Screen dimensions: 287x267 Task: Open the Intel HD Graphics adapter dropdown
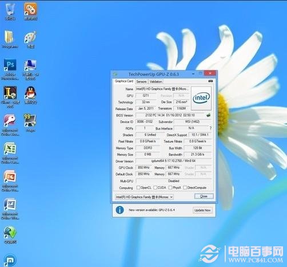[x=144, y=197]
